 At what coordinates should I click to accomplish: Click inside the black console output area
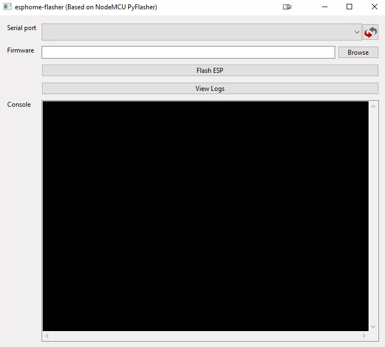point(205,216)
